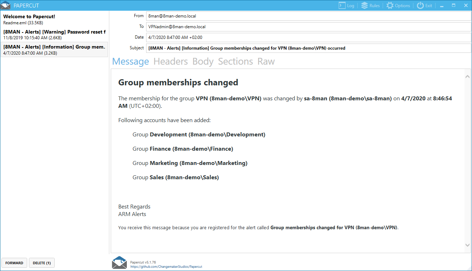Open the Options settings
The image size is (472, 271).
[x=398, y=5]
